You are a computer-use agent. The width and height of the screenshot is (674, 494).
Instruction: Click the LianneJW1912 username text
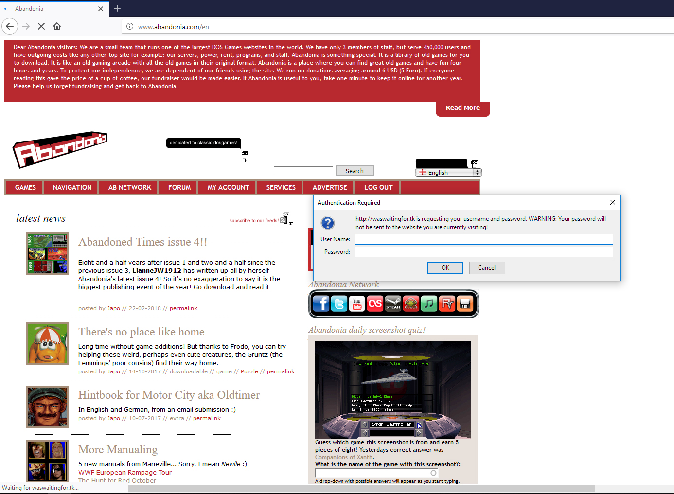157,271
